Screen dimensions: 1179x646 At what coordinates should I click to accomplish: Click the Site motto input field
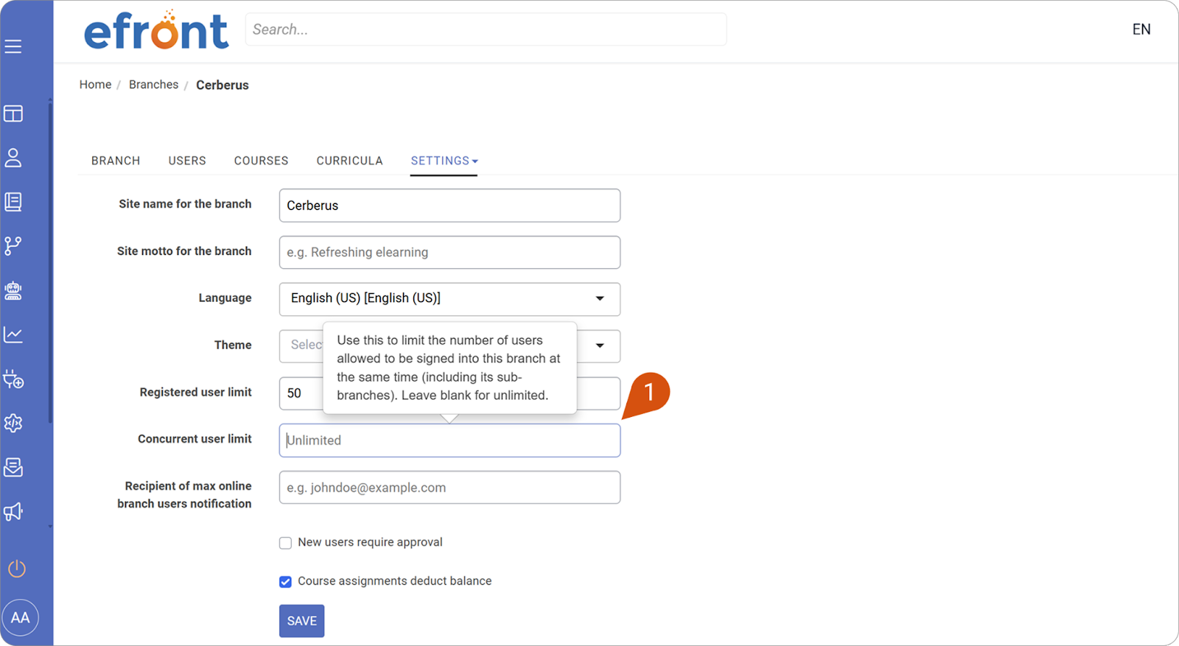(x=449, y=253)
